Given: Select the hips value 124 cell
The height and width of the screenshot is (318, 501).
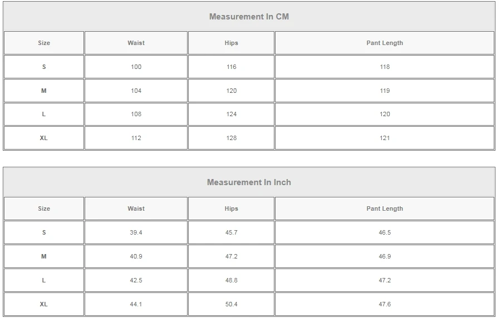Looking at the screenshot, I should pos(232,114).
